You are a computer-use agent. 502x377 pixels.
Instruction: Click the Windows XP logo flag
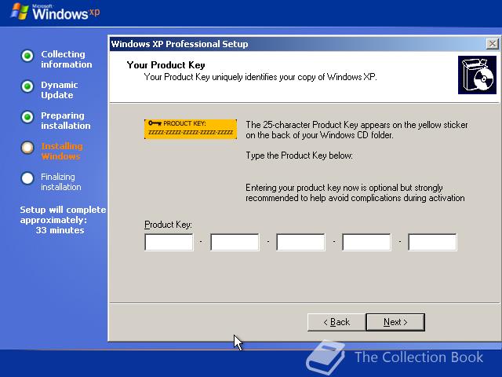point(20,12)
